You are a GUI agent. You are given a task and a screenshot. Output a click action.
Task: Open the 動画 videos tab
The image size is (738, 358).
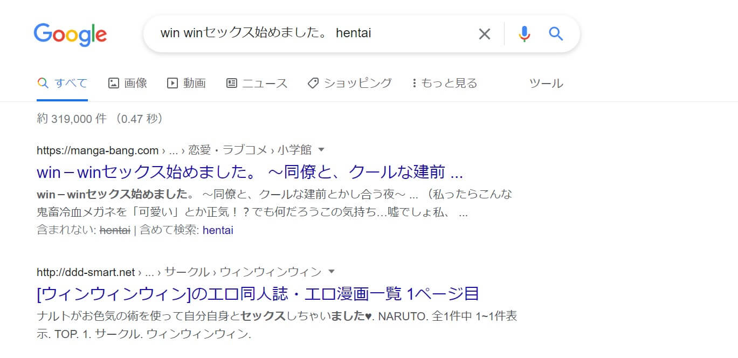pyautogui.click(x=187, y=84)
